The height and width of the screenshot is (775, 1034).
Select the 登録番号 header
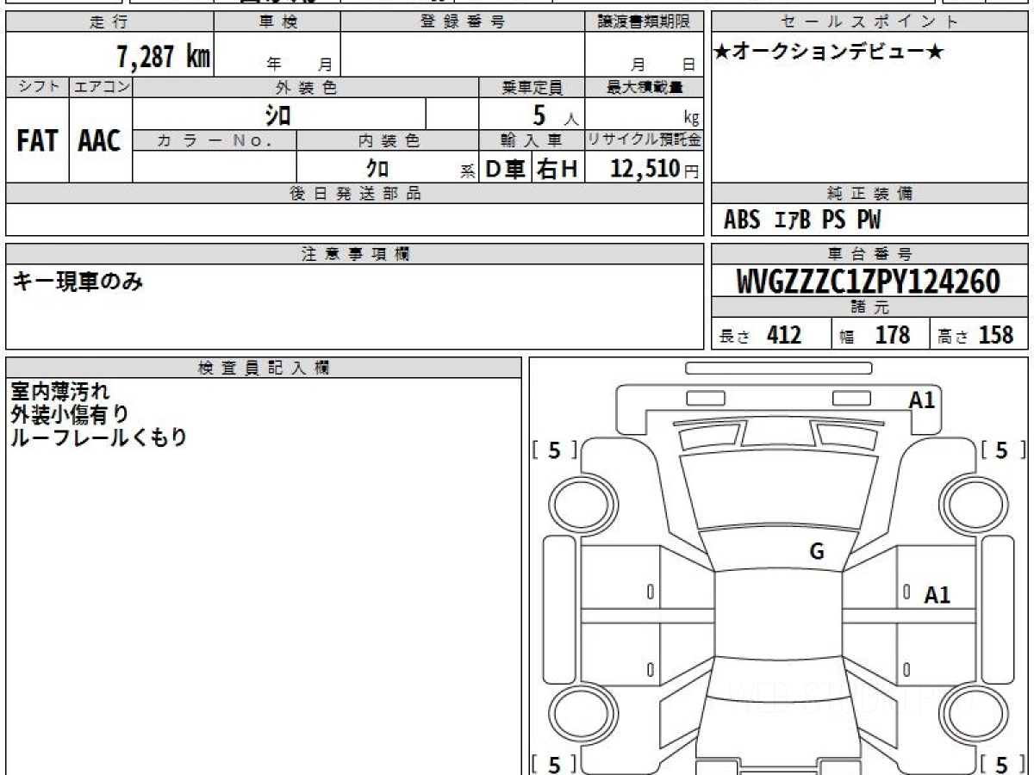[x=463, y=22]
